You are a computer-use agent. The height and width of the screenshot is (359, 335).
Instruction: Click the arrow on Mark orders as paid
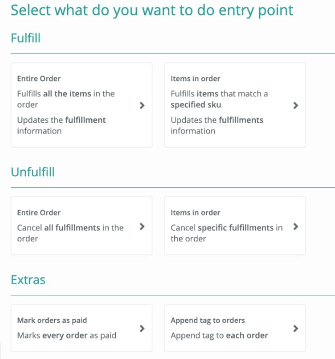click(142, 328)
